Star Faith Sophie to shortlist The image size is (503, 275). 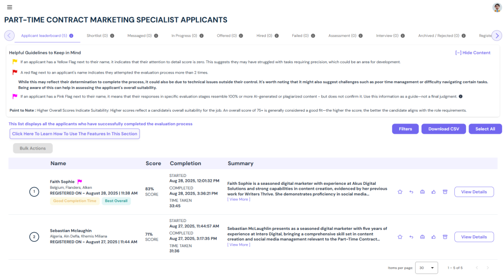click(400, 192)
